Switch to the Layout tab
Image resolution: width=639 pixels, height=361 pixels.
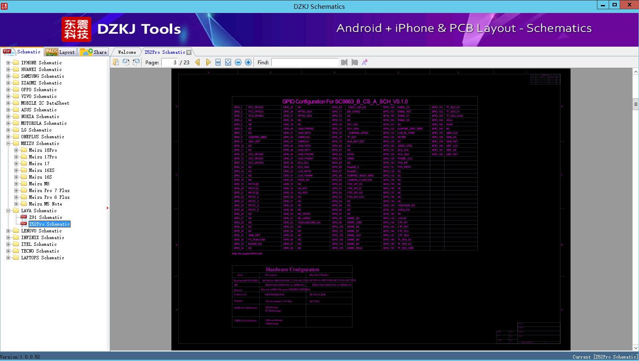pyautogui.click(x=60, y=52)
